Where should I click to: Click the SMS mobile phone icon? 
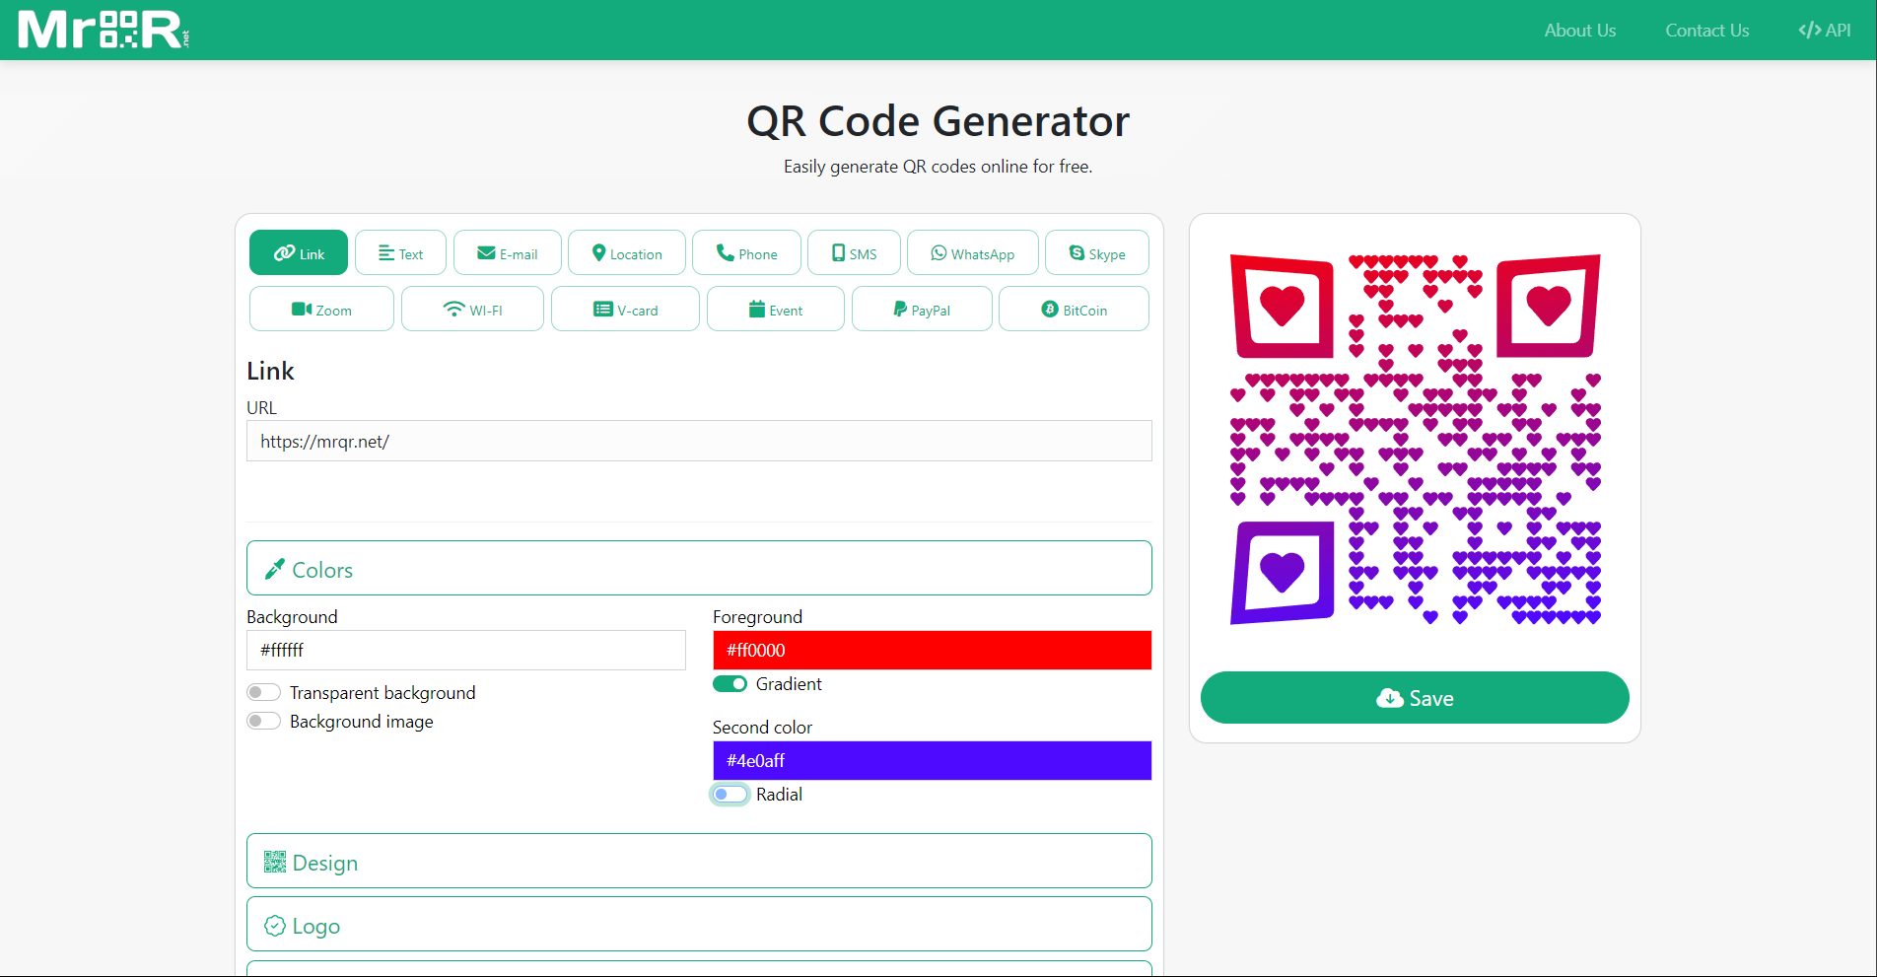838,253
